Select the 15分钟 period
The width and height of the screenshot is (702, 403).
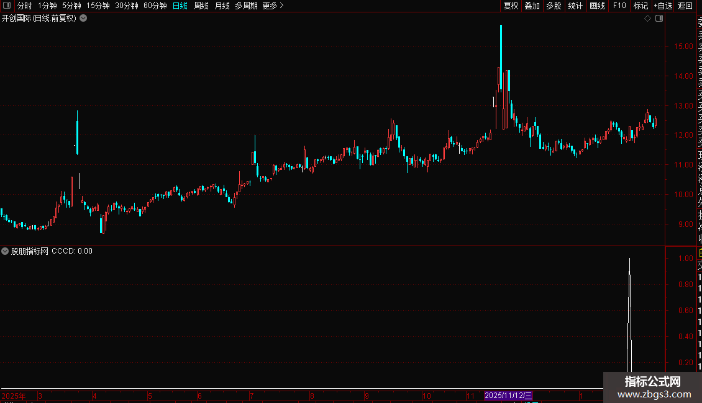tap(98, 6)
